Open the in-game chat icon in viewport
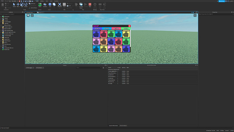This screenshot has height=132, width=234. 32,15
